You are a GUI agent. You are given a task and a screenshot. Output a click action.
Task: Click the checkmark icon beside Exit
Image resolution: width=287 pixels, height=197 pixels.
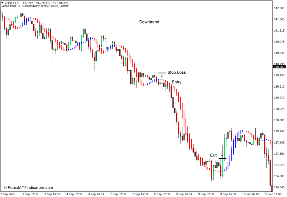(222, 155)
